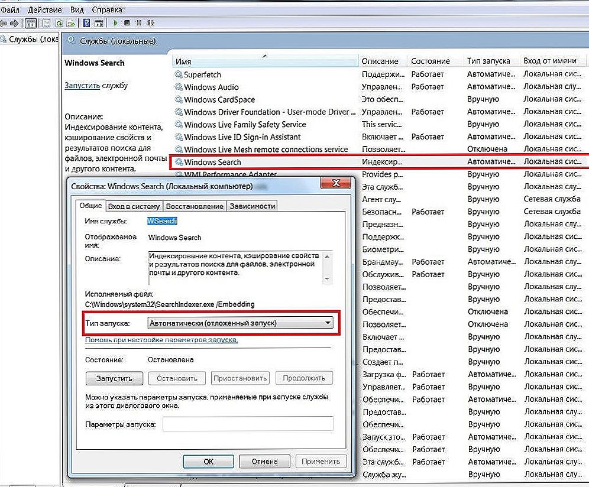Open the Помощь при настройке параметров запуска link
This screenshot has width=589, height=487.
[x=161, y=340]
